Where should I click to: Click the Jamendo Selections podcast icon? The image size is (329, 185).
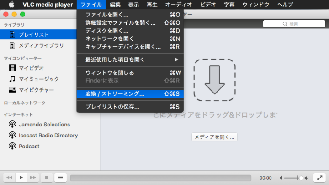click(12, 125)
